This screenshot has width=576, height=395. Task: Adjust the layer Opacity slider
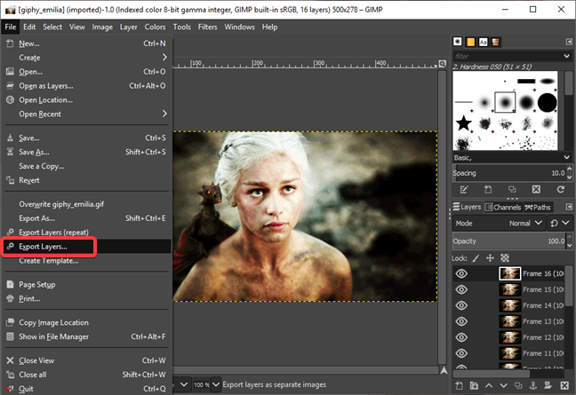click(509, 241)
